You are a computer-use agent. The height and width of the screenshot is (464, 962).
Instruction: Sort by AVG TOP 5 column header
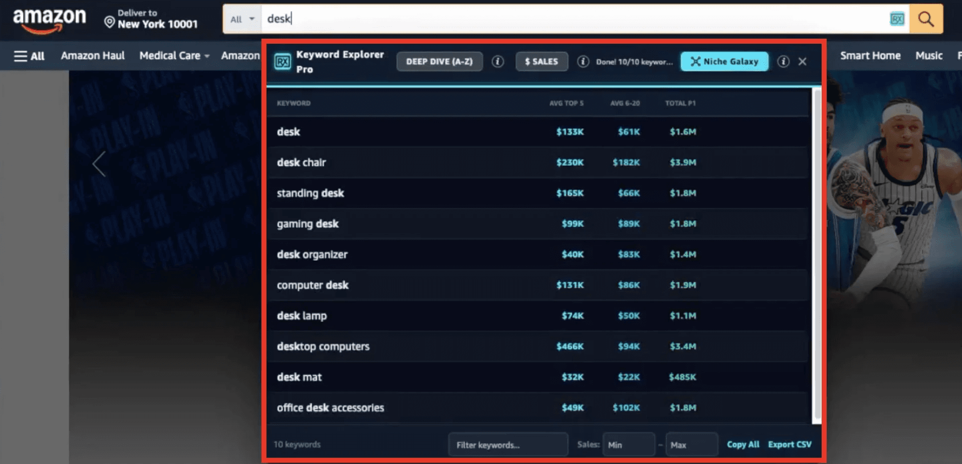[566, 103]
